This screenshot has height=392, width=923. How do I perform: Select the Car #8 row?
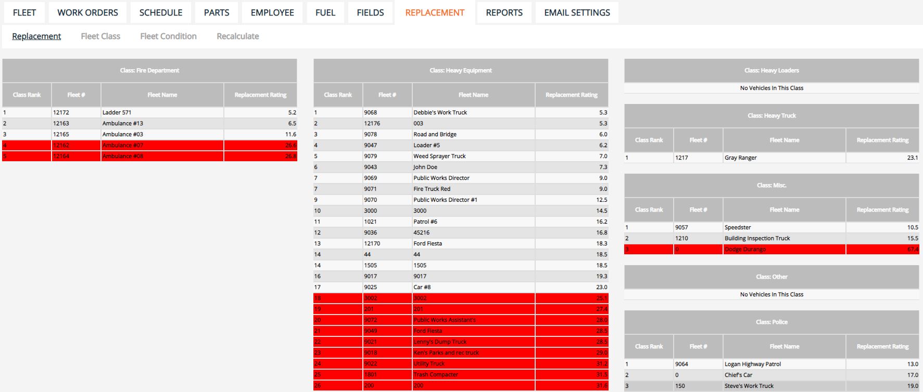(461, 287)
